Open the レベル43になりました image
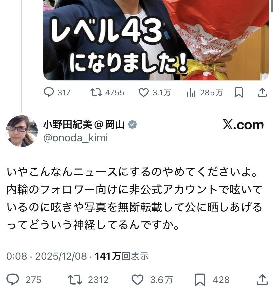 click(156, 40)
